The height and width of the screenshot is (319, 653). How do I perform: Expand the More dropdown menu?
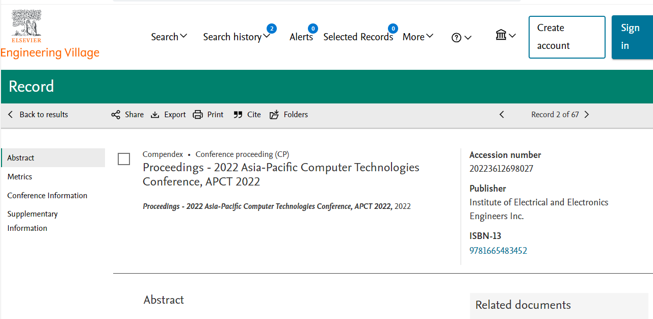(x=430, y=36)
